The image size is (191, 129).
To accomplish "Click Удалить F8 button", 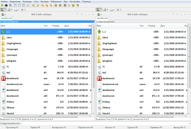I will click(x=132, y=128).
